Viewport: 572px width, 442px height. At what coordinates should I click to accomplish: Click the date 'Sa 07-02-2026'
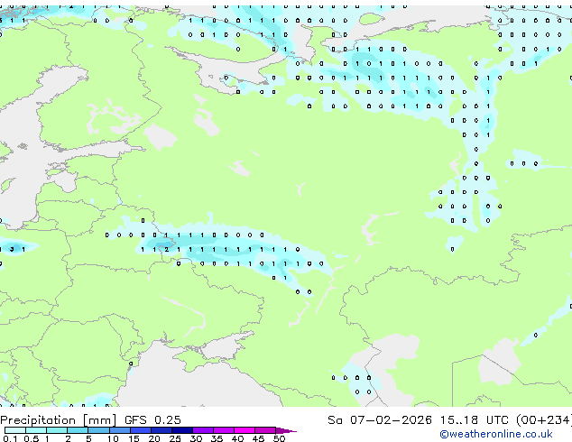click(380, 420)
